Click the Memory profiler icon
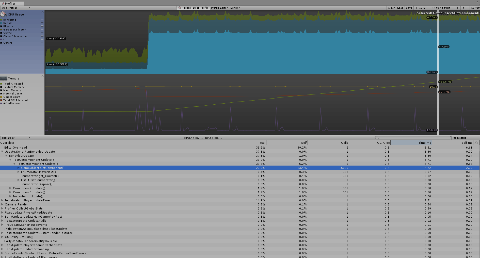The image size is (480, 258). pyautogui.click(x=4, y=78)
